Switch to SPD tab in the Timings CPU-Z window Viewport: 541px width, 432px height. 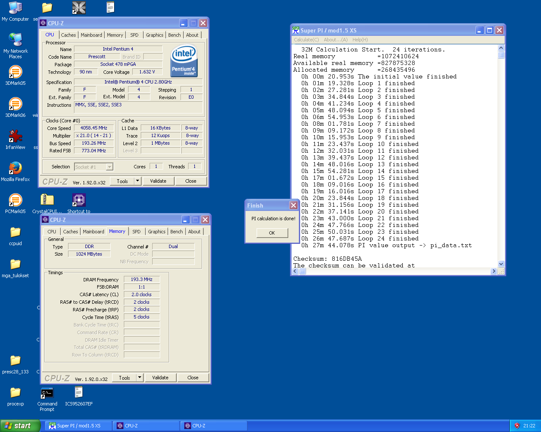pyautogui.click(x=137, y=232)
